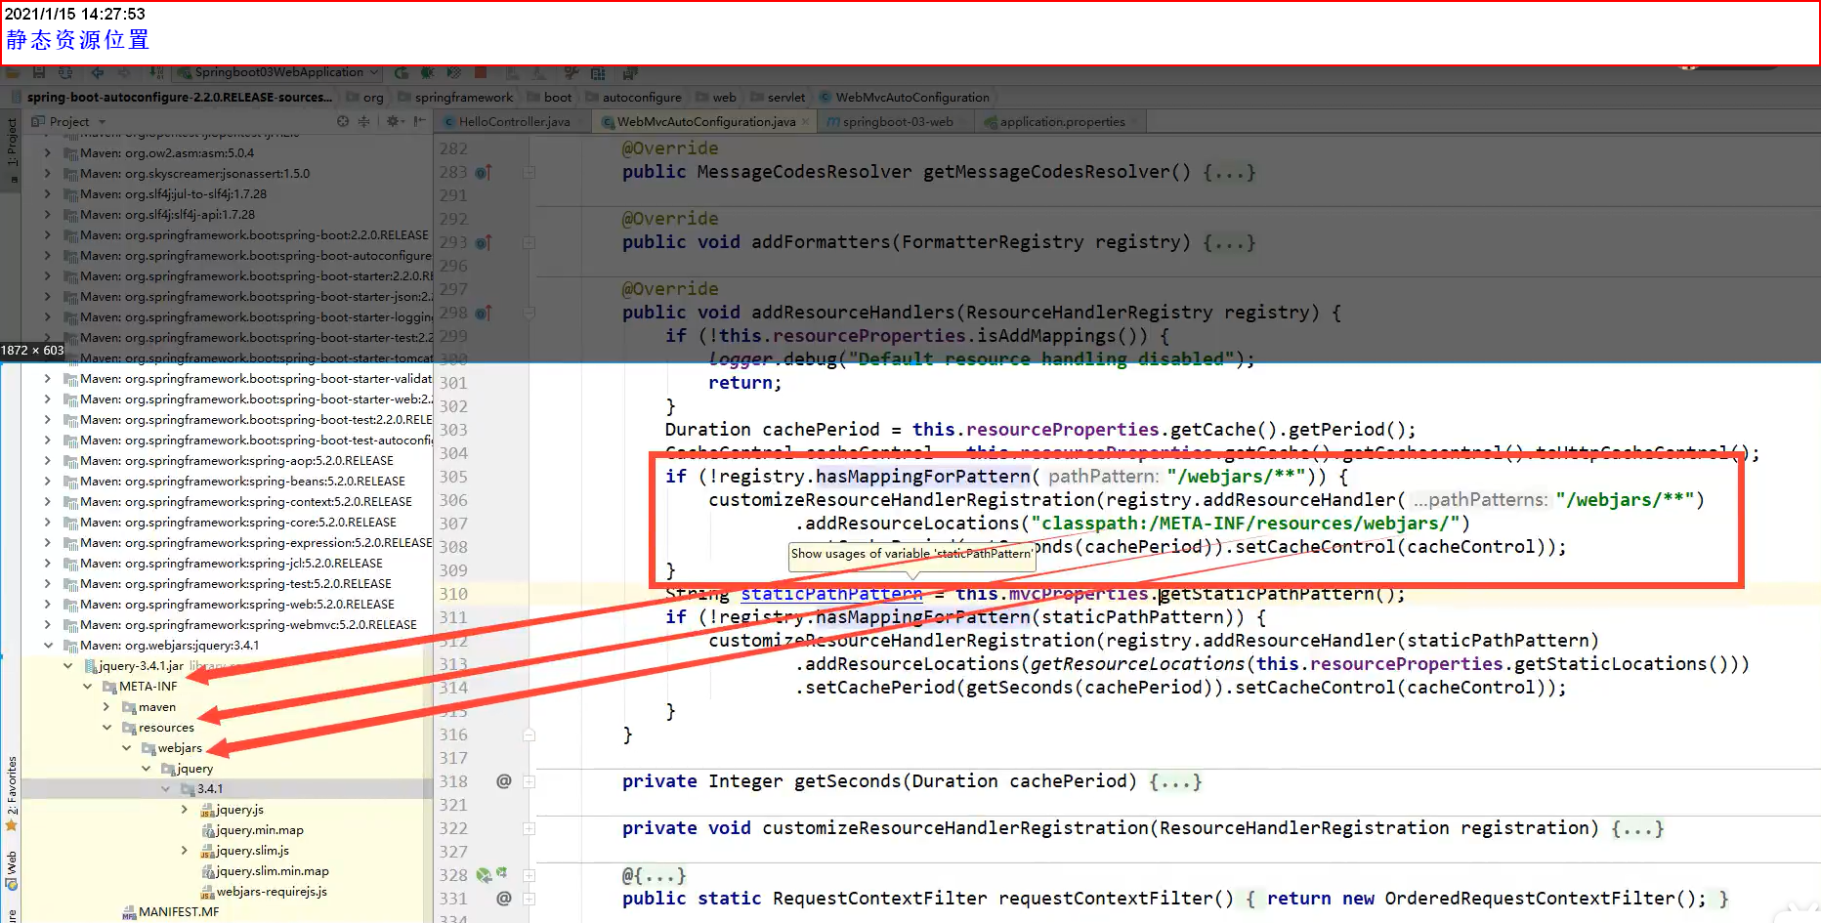Viewport: 1821px width, 923px height.
Task: Click the springframework breadcrumb
Action: pos(455,98)
